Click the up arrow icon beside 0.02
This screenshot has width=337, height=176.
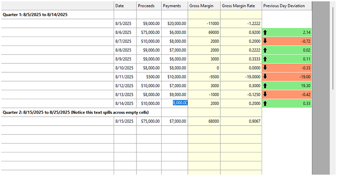click(265, 50)
